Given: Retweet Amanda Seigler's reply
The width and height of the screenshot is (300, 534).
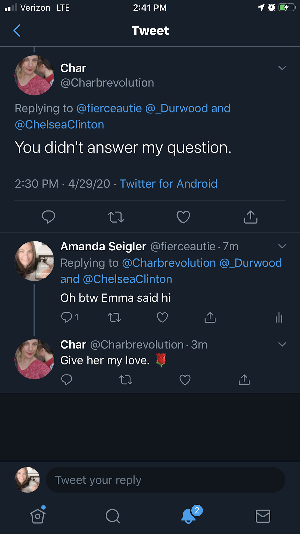Looking at the screenshot, I should click(x=114, y=317).
